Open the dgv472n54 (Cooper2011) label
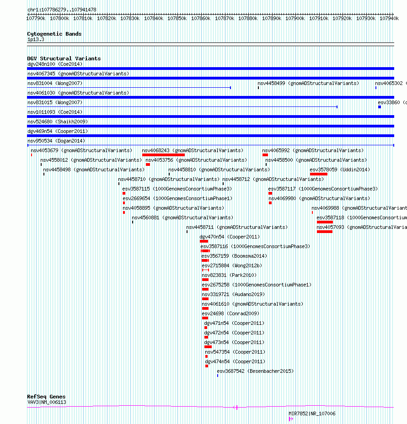The width and height of the screenshot is (407, 424). [234, 333]
